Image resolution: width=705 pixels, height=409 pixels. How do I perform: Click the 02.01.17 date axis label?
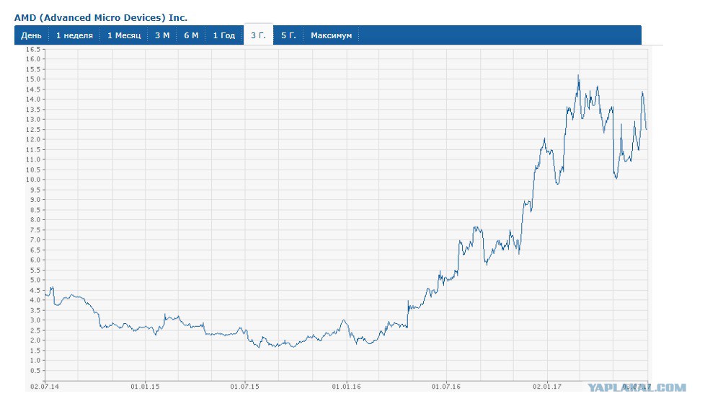547,387
